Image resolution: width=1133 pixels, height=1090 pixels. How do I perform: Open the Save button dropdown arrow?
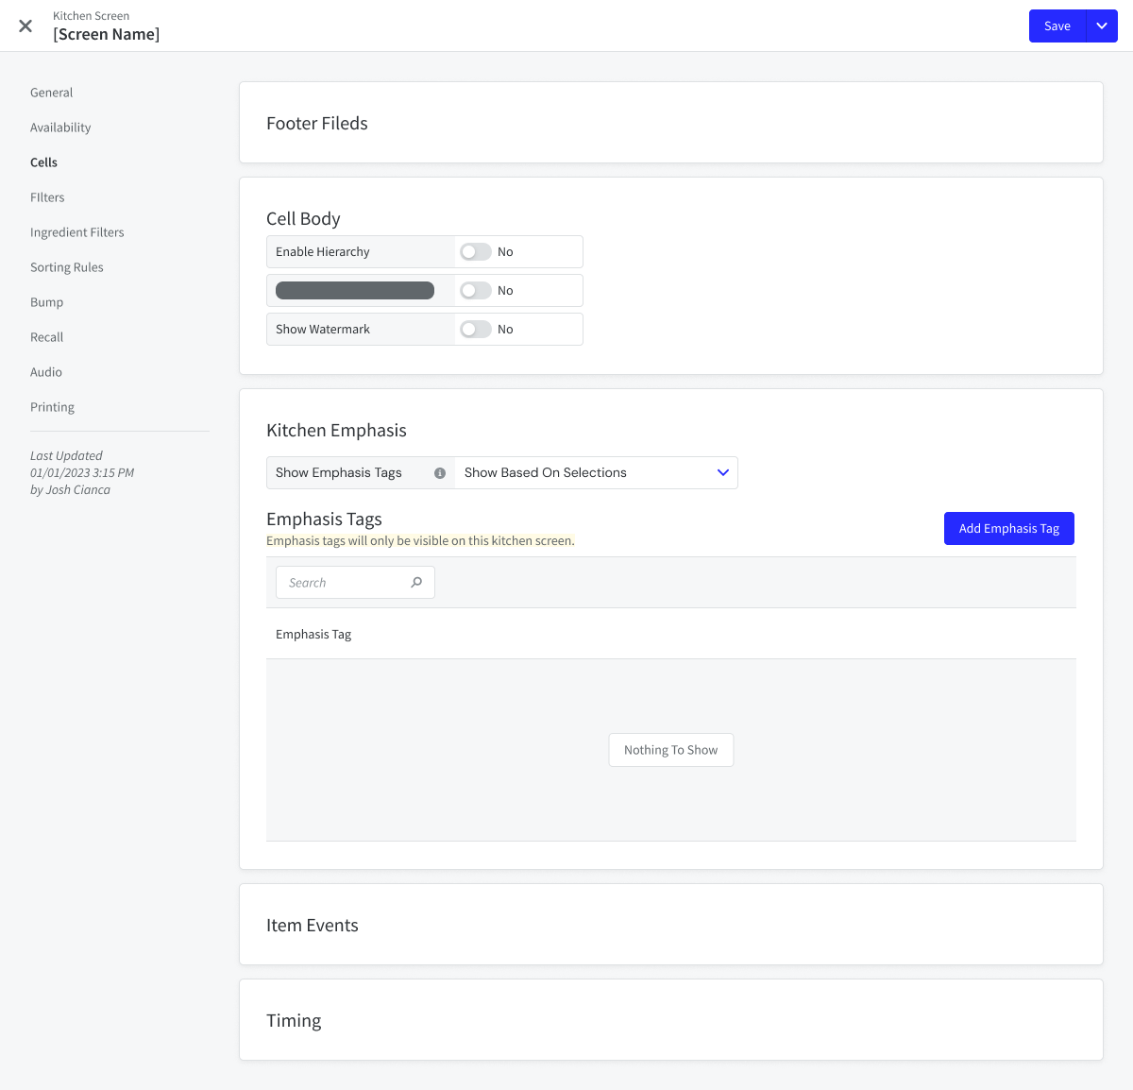coord(1102,26)
